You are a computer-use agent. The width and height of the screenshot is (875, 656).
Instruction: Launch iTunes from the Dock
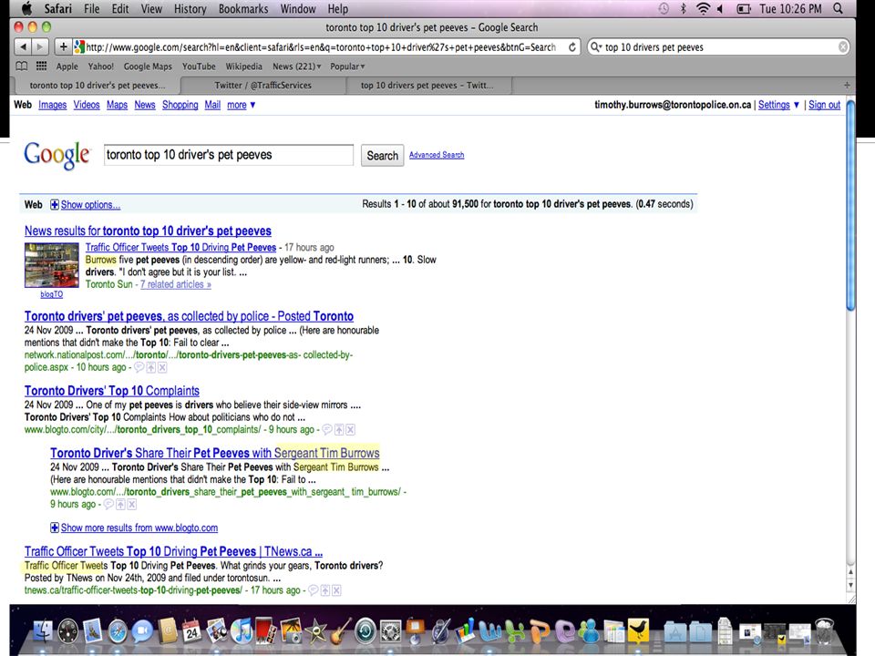[242, 631]
